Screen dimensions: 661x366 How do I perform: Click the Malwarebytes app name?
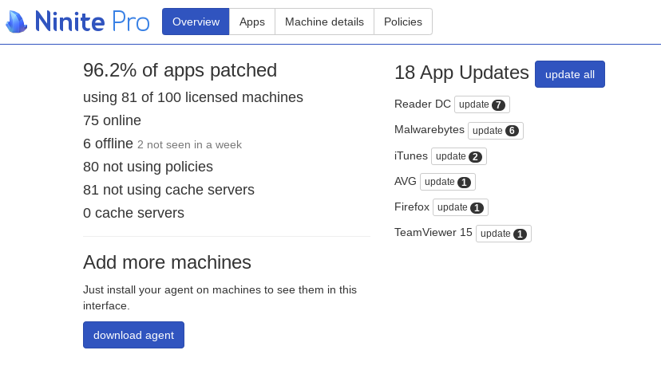(429, 130)
